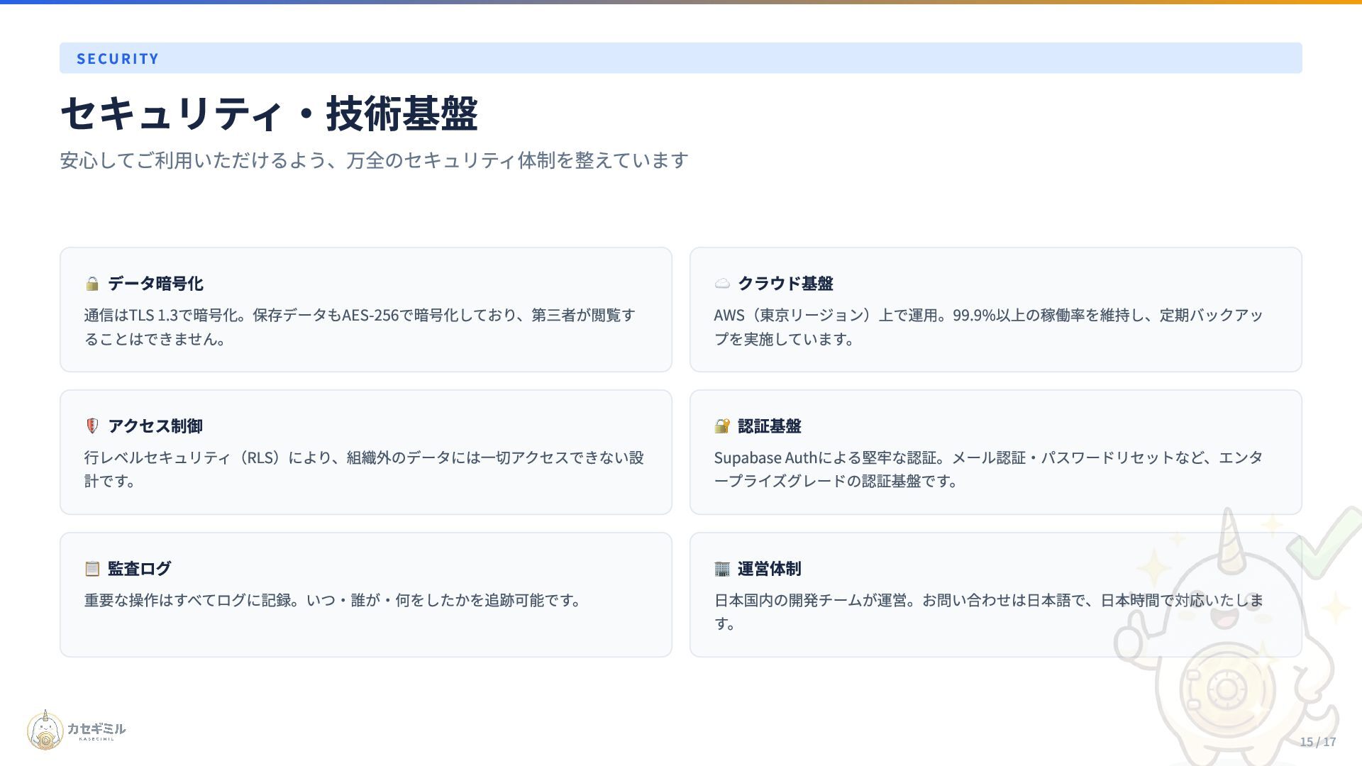Screen dimensions: 1362x766
Task: Click the セキュリティ・技術基盤 main heading
Action: click(x=270, y=114)
